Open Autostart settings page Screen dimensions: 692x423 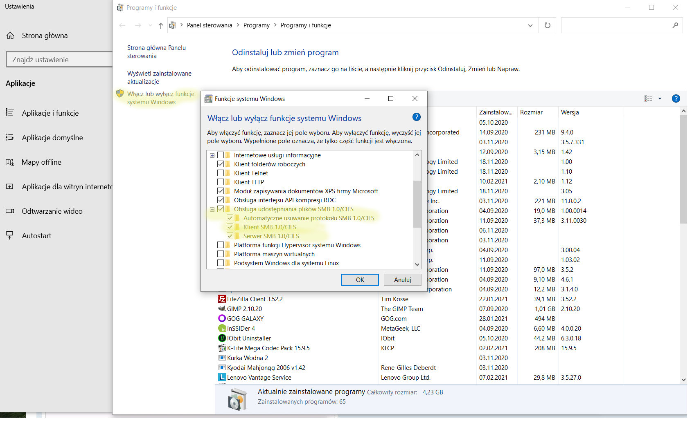click(x=36, y=235)
